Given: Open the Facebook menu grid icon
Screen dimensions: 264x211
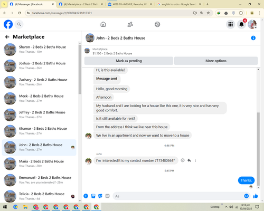Looking at the screenshot, I should (231, 24).
